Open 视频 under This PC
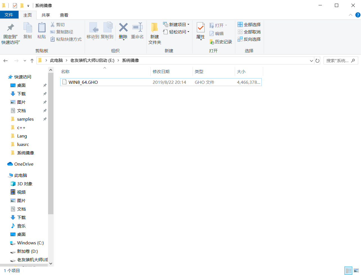 21,192
